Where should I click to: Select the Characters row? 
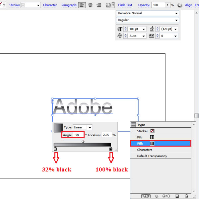161,150
